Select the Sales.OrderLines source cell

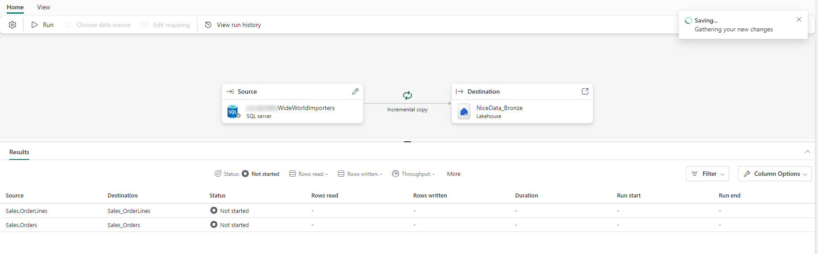click(27, 211)
